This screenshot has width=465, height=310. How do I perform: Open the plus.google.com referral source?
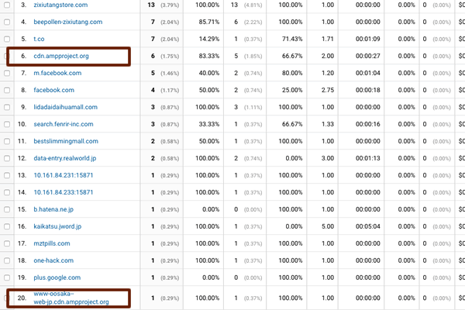[x=57, y=277]
